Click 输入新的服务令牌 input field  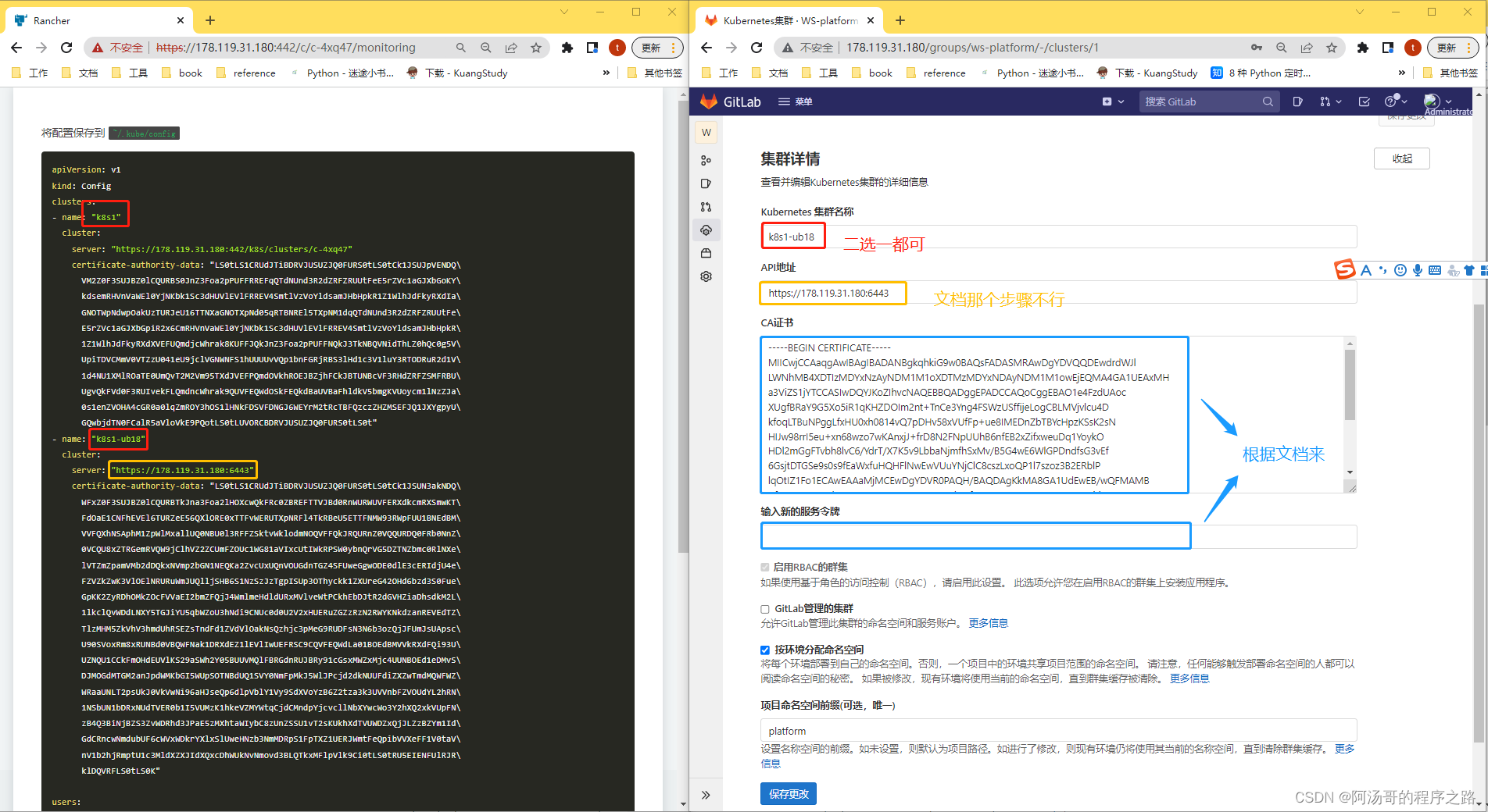(x=1059, y=536)
